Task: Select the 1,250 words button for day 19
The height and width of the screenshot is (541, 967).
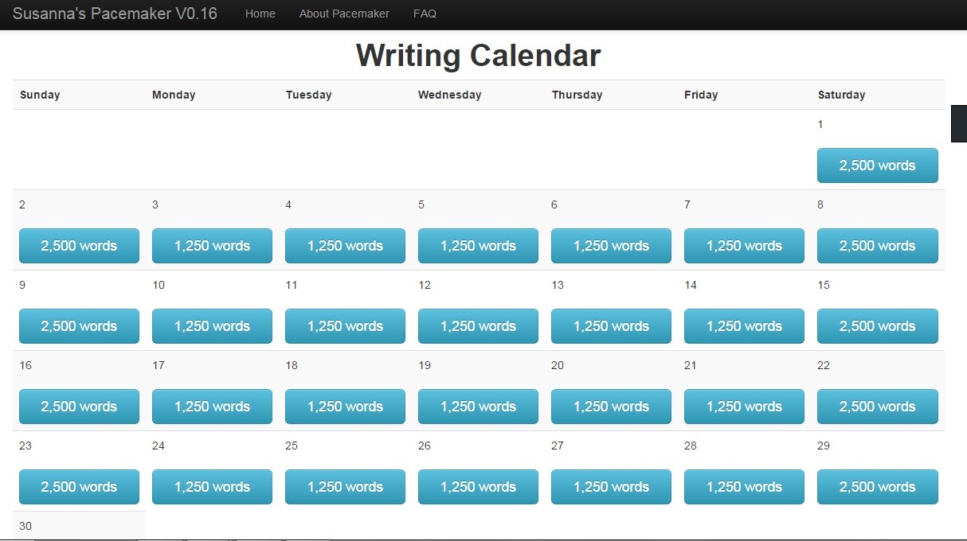Action: 478,407
